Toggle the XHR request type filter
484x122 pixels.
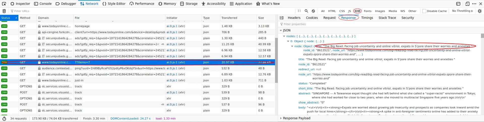point(357,11)
